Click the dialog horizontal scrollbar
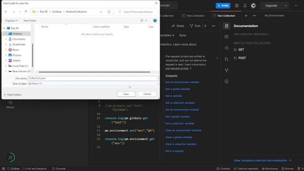Viewport: 304px width, 171px height. click(x=94, y=72)
